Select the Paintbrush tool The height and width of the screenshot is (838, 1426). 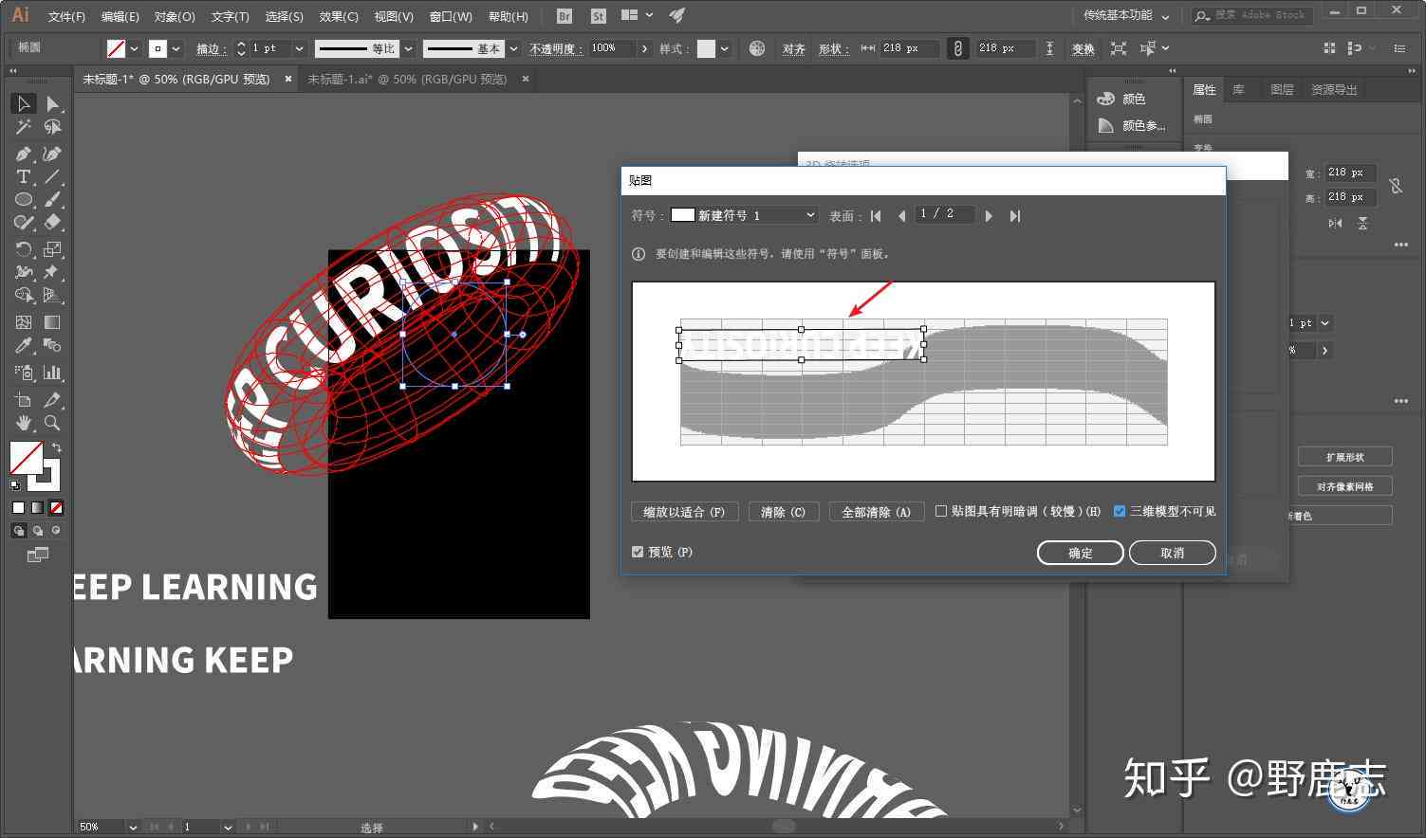[52, 199]
